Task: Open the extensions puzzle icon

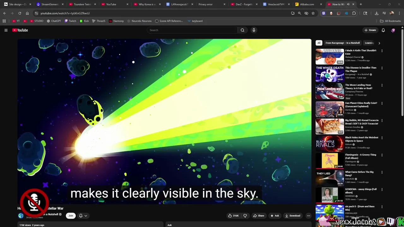Action: point(354,13)
